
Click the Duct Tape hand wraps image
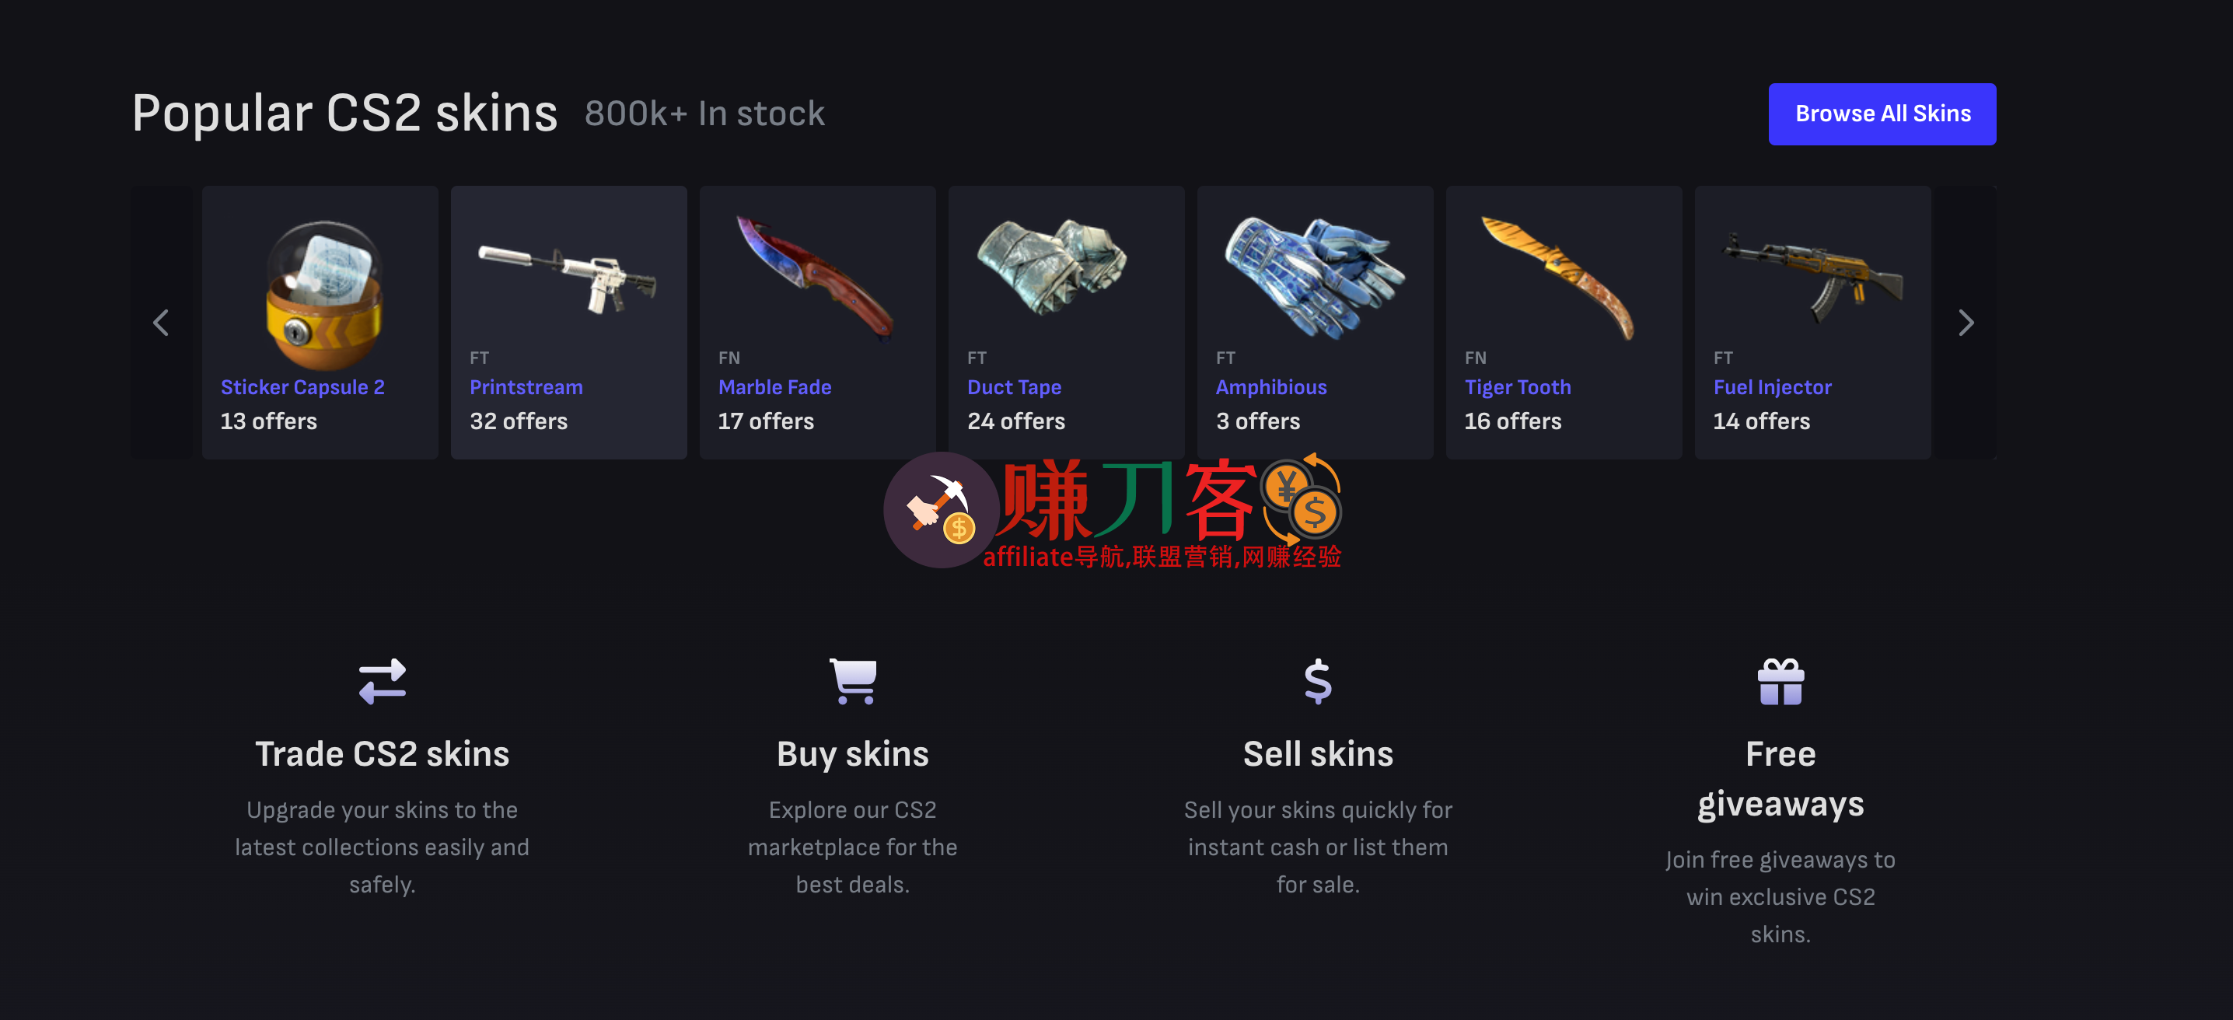pos(1050,265)
